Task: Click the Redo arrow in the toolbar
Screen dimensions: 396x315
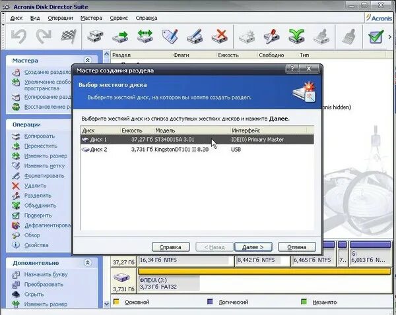Action: (44, 36)
